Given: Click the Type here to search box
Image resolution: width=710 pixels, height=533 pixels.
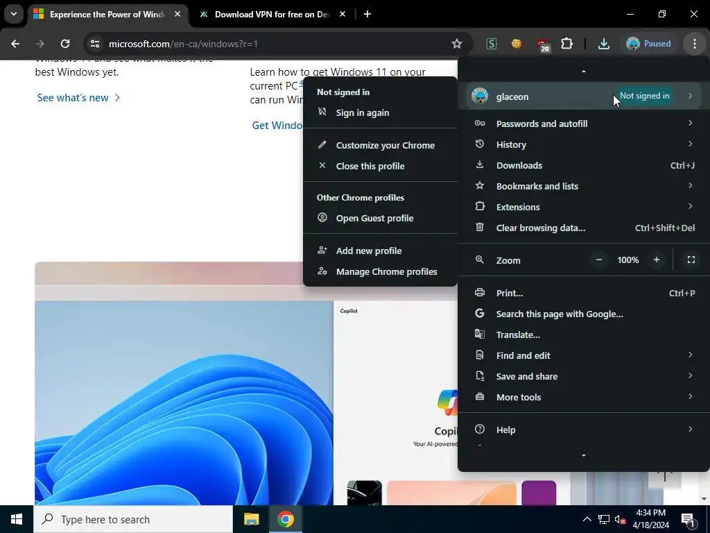Looking at the screenshot, I should [133, 519].
